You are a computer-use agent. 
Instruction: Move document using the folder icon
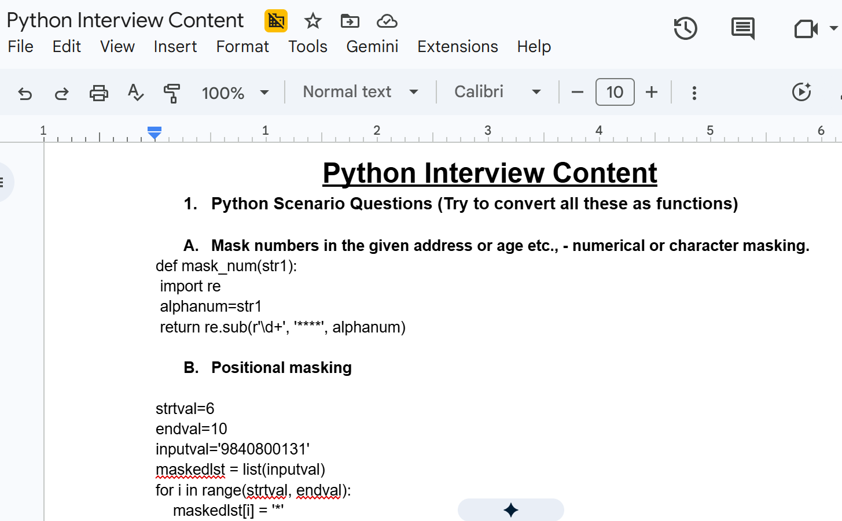click(350, 21)
